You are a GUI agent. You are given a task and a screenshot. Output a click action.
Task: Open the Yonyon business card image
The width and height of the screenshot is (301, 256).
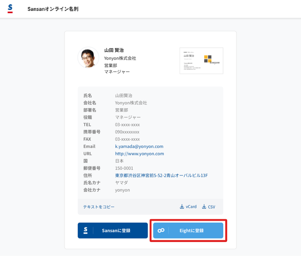[x=201, y=61]
